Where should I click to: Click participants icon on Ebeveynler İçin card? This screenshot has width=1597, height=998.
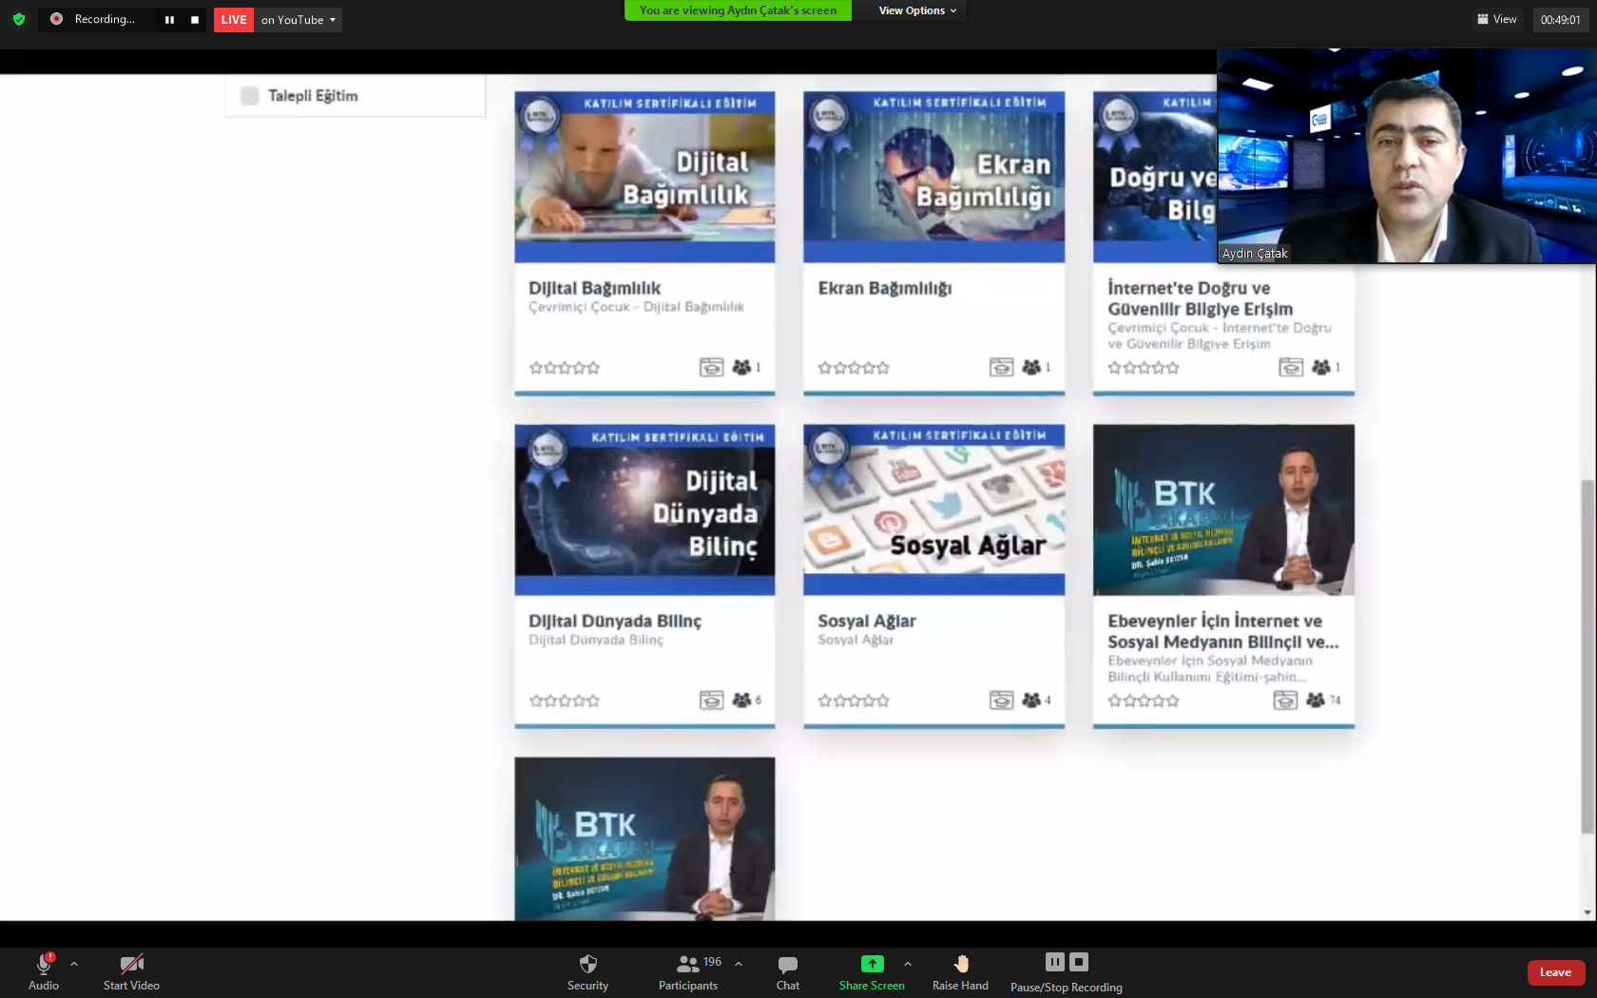tap(1316, 700)
